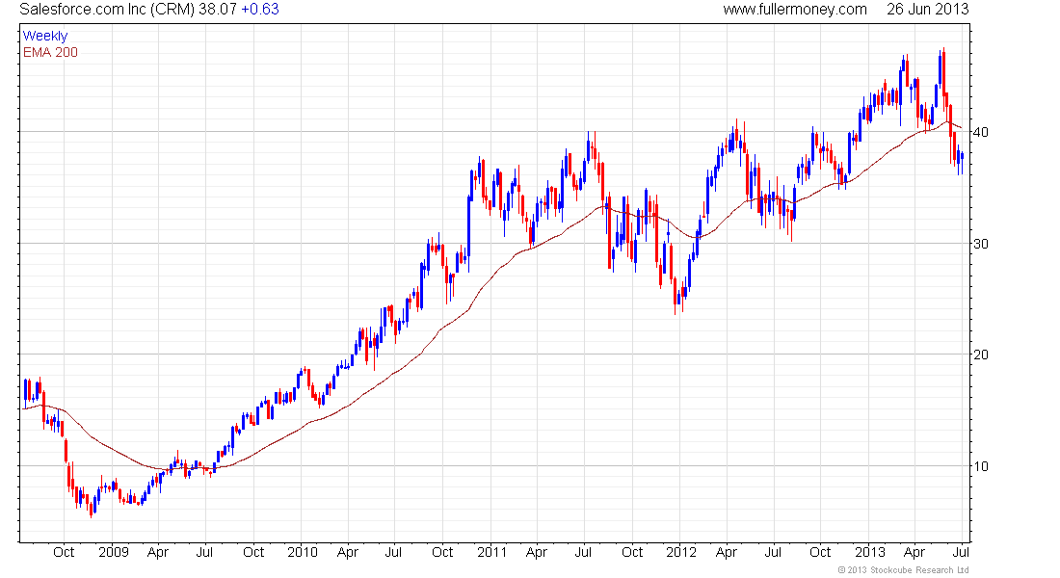Click the 'Apr' label after 2013
The width and height of the screenshot is (1060, 578).
click(914, 552)
